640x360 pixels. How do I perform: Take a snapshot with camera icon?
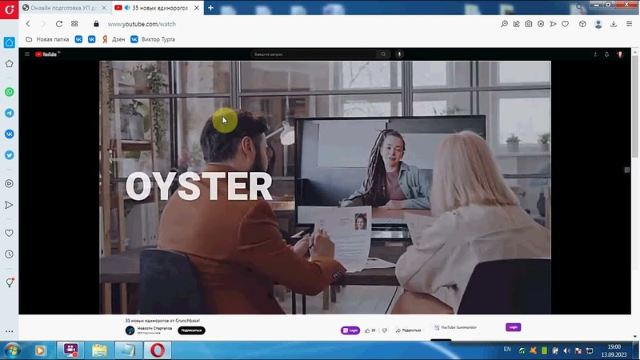point(529,24)
